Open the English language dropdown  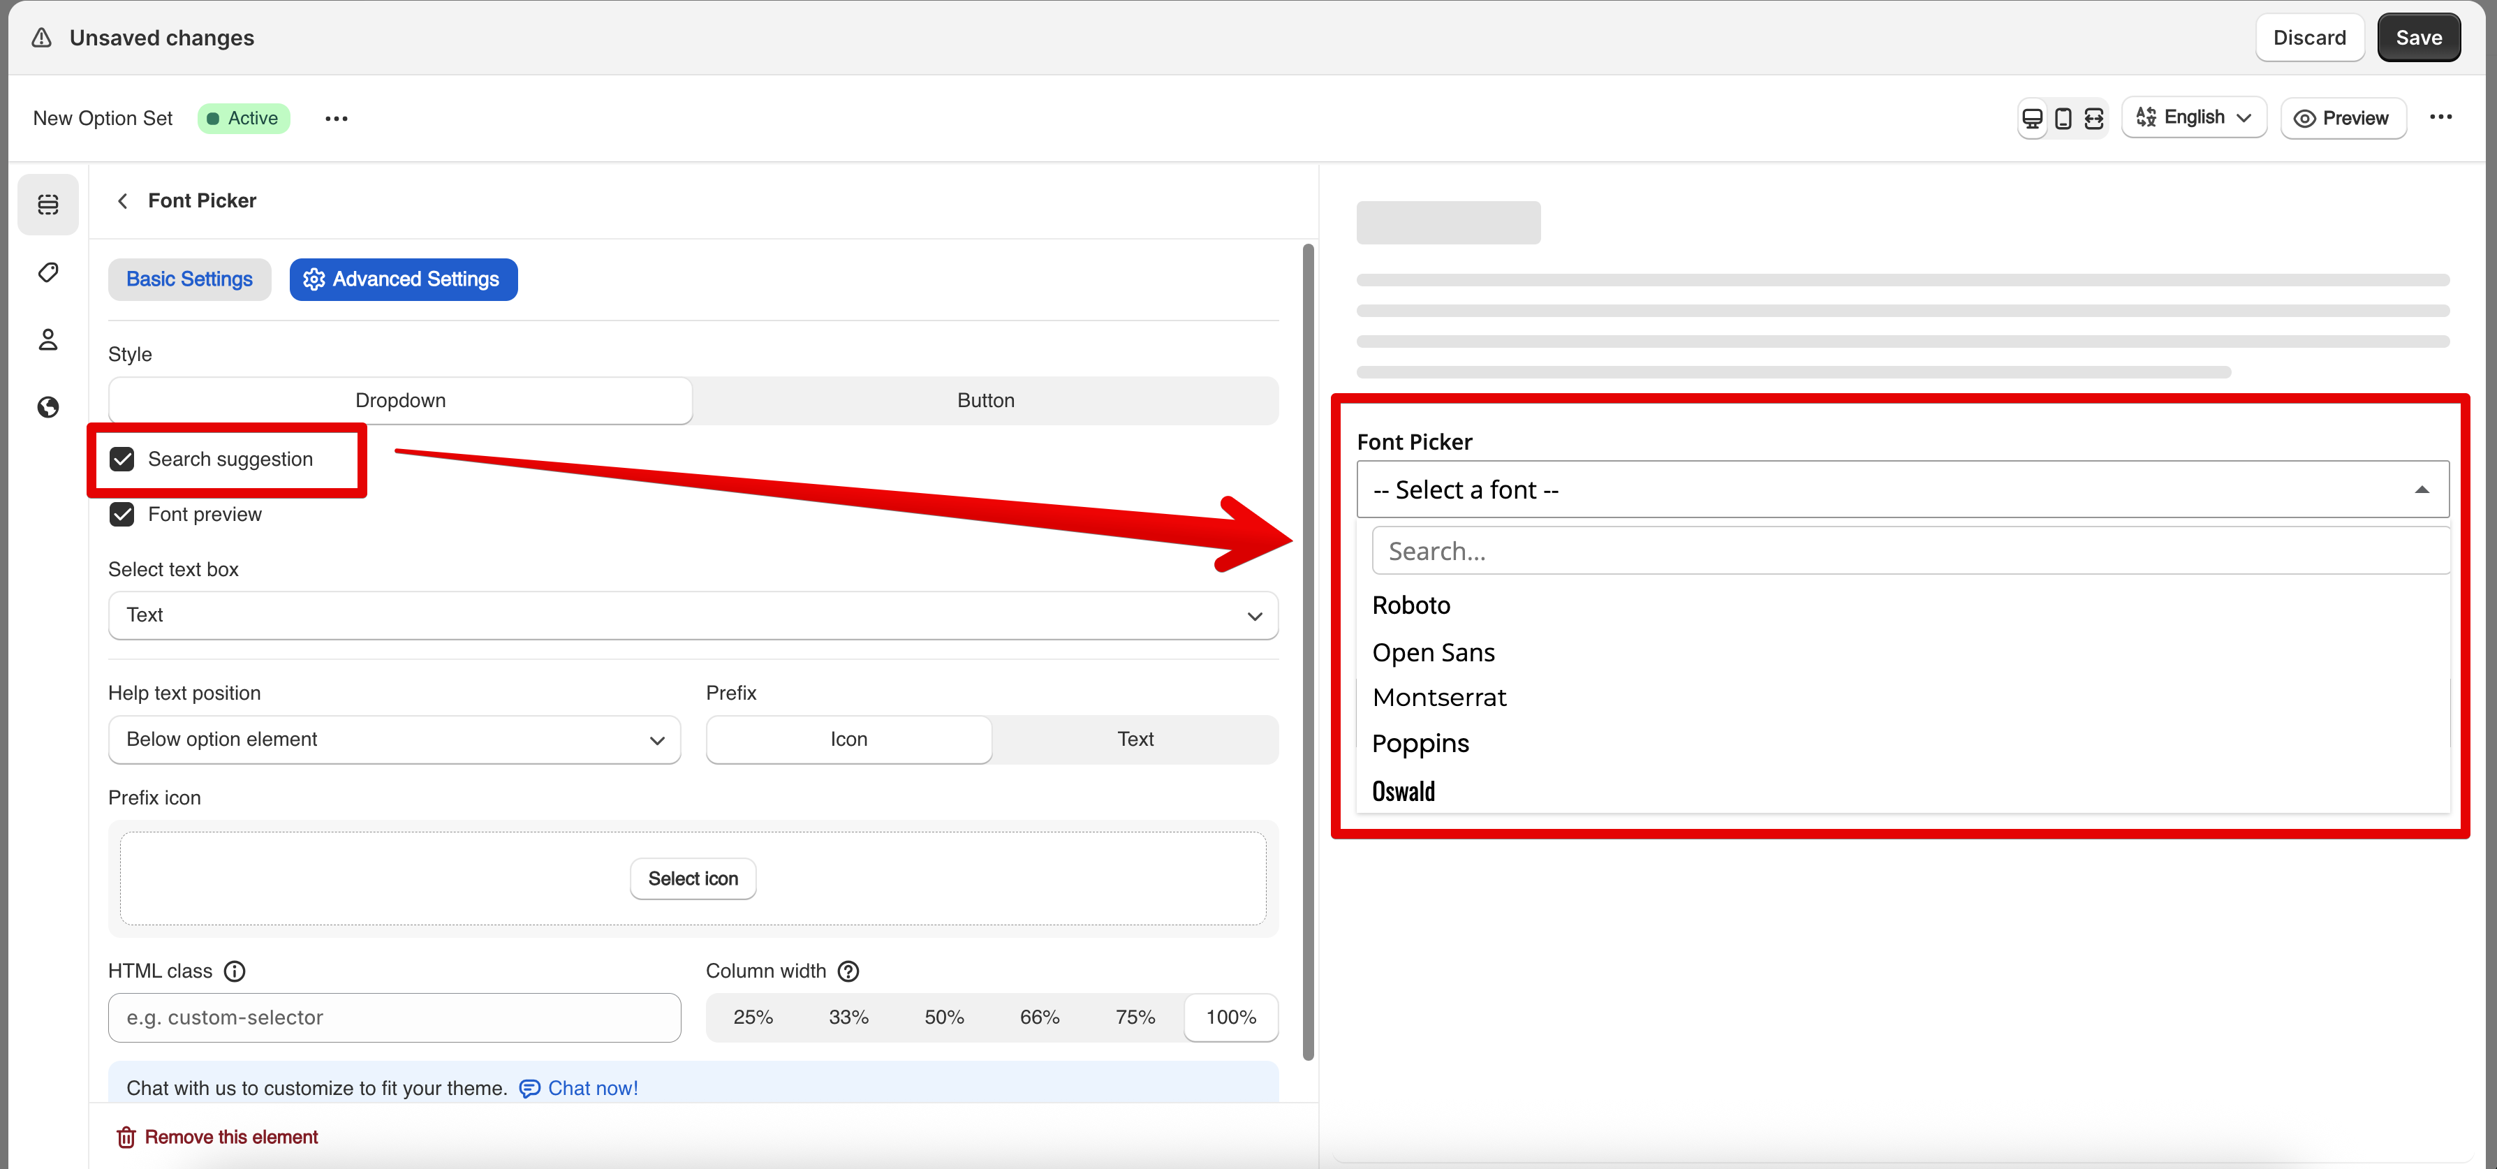click(x=2193, y=118)
